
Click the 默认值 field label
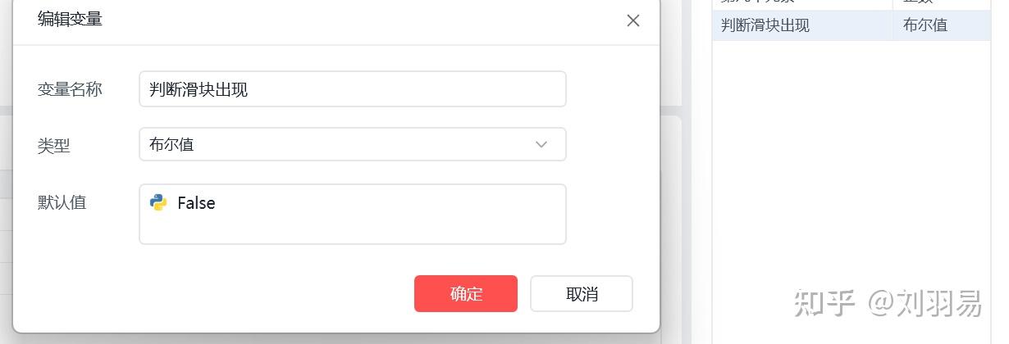click(x=62, y=202)
